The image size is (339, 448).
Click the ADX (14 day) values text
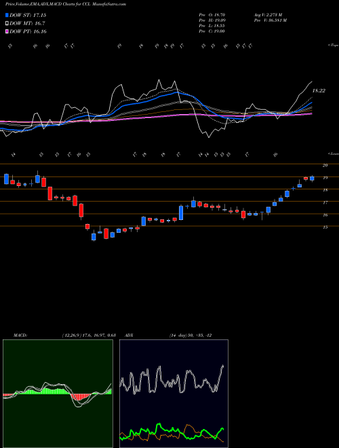191,335
